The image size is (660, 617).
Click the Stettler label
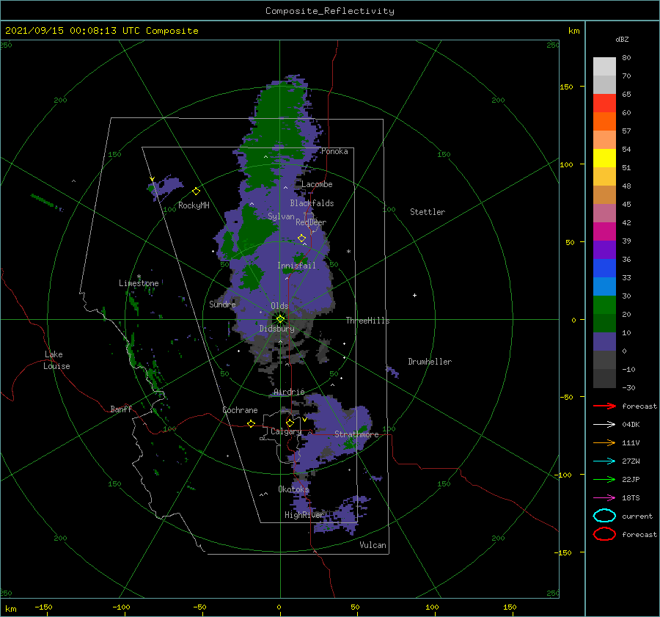428,212
